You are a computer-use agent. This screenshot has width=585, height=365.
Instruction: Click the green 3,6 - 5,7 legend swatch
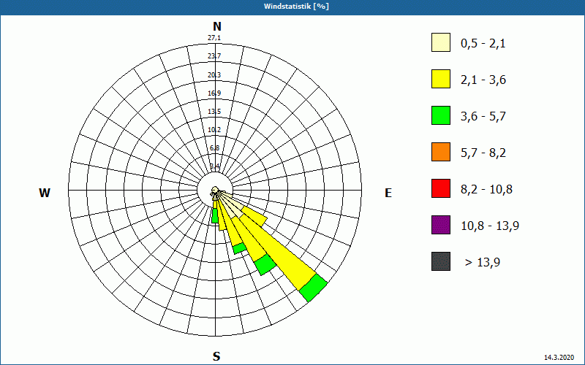[x=441, y=115]
